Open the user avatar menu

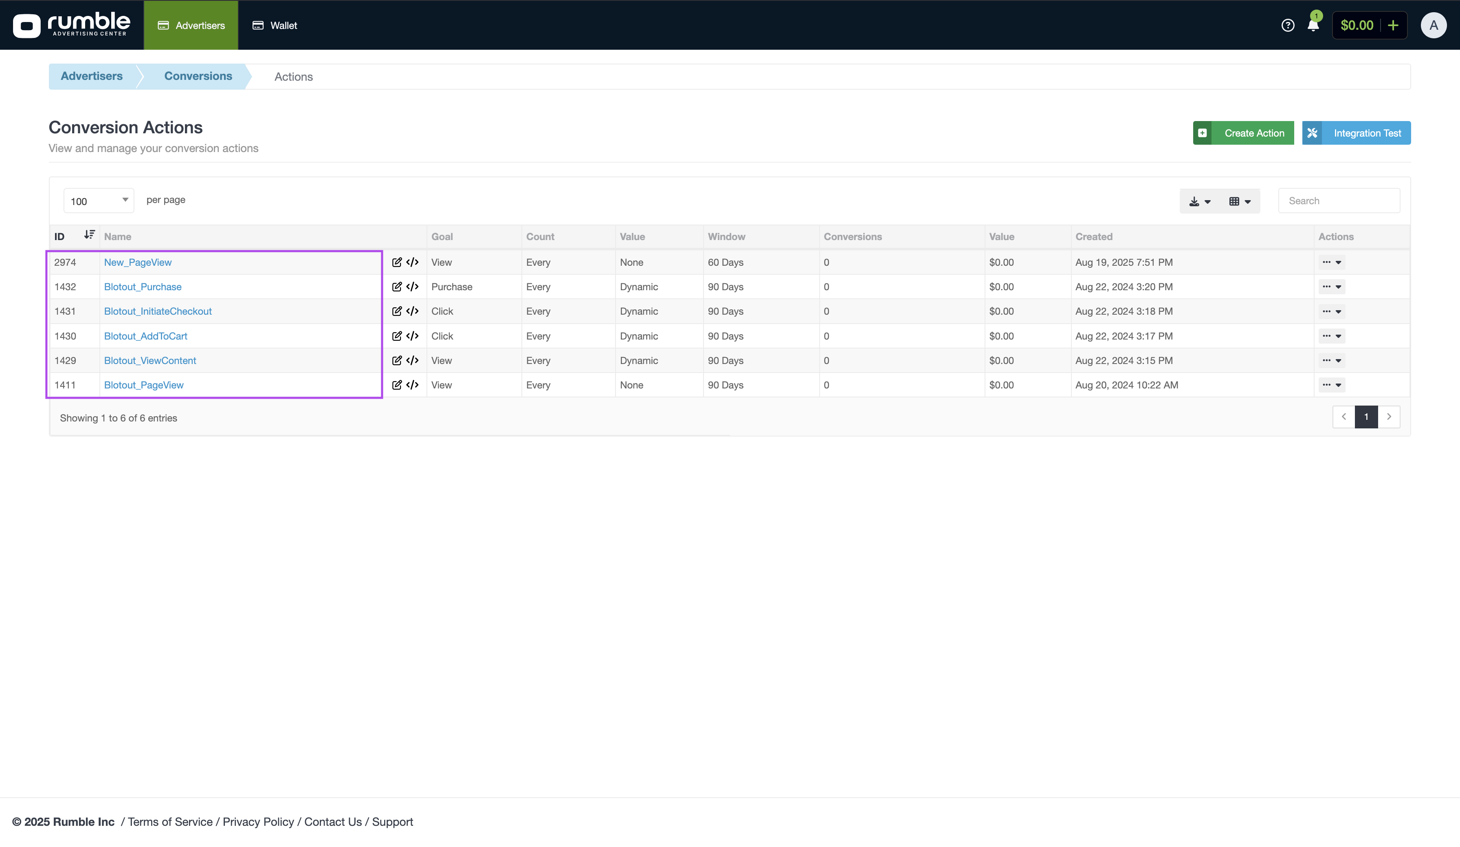[x=1433, y=26]
